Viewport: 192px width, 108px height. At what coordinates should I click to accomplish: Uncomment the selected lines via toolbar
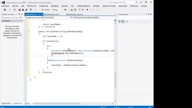pyautogui.click(x=83, y=10)
